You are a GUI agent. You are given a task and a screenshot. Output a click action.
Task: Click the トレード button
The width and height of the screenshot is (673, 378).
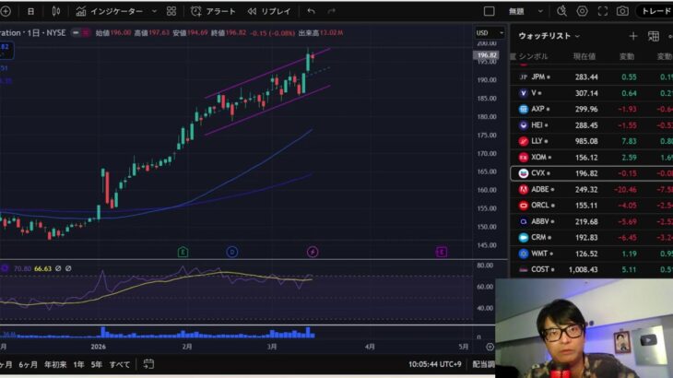655,11
